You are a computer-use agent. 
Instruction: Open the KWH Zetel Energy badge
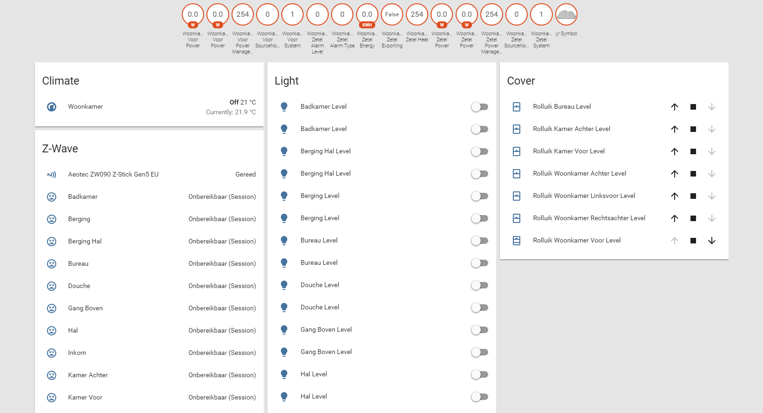[367, 15]
